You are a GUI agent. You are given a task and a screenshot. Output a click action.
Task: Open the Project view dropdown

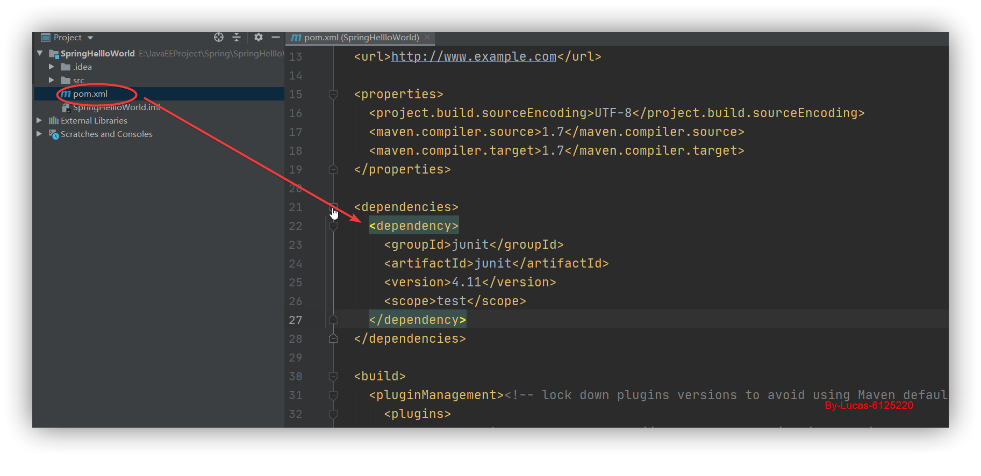click(x=90, y=38)
